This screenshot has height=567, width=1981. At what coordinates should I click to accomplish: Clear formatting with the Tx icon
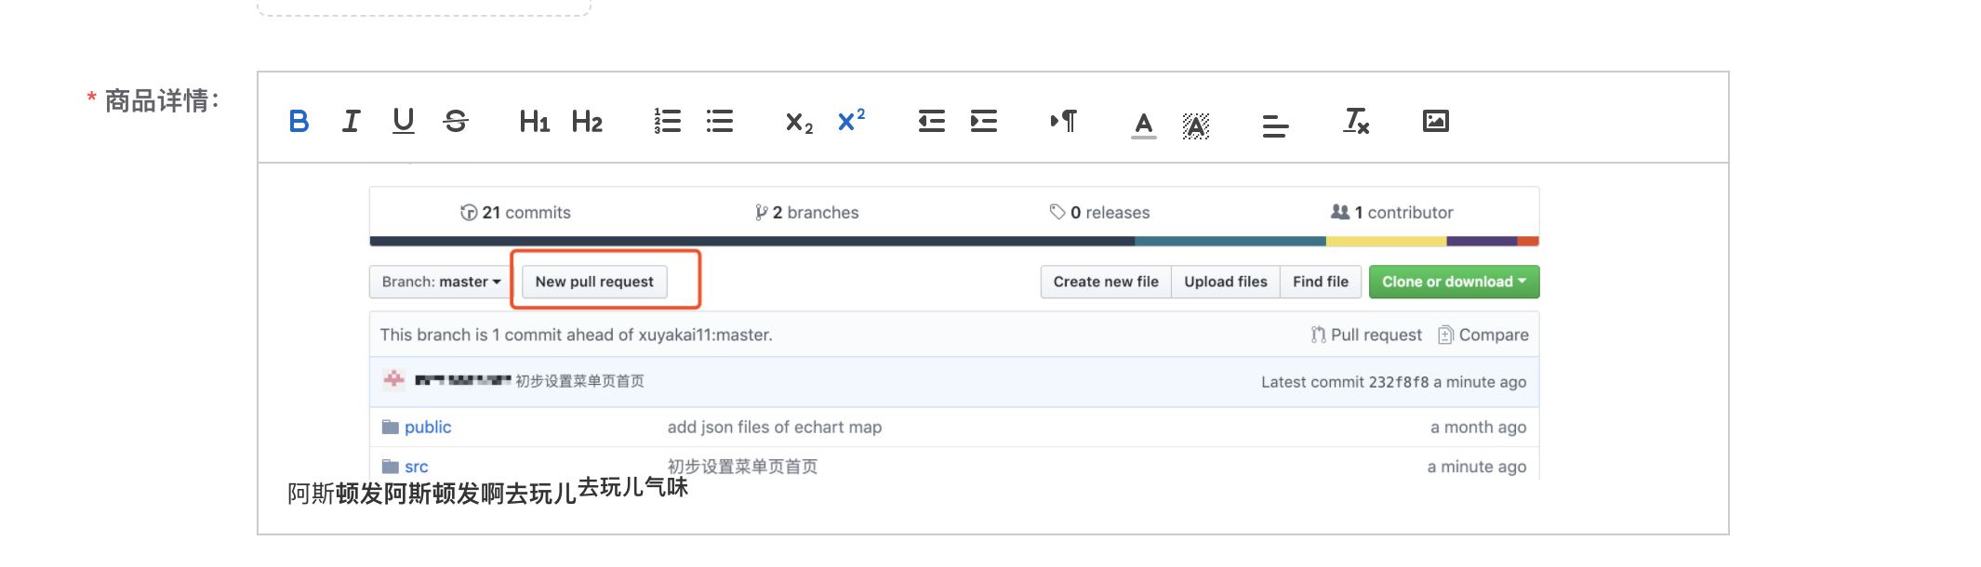click(x=1356, y=122)
